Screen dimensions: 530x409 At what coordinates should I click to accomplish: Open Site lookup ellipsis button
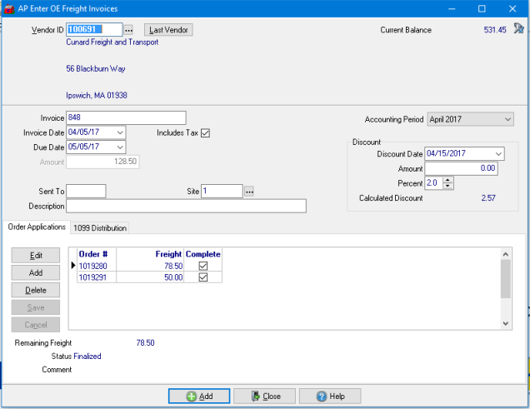pos(249,192)
